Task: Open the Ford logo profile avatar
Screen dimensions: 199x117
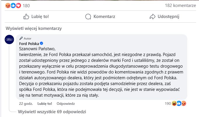Action: pyautogui.click(x=10, y=39)
